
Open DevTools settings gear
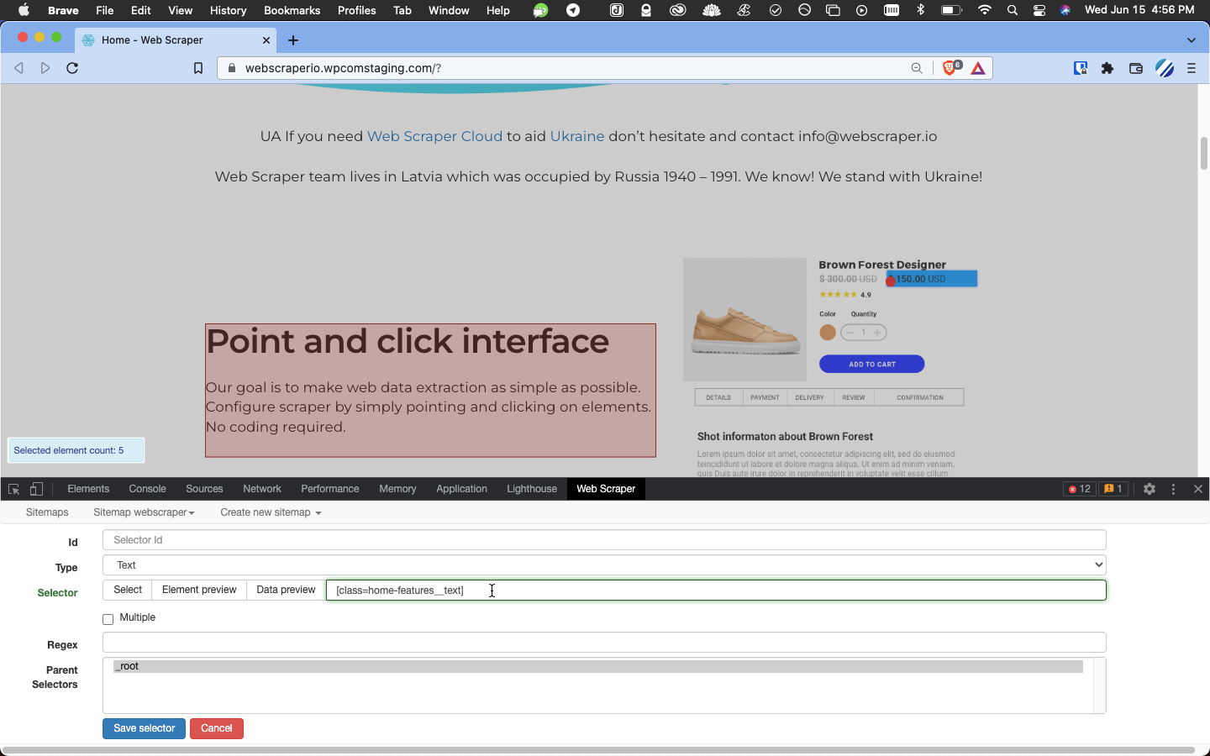pos(1149,489)
